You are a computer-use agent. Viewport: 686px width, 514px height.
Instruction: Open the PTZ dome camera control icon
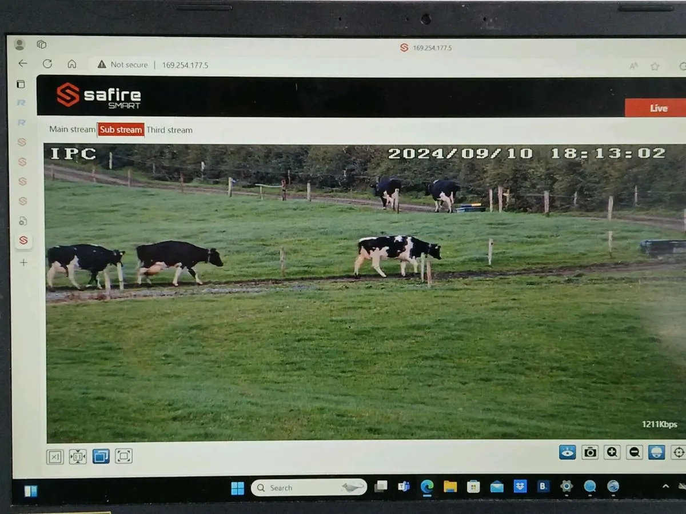655,452
